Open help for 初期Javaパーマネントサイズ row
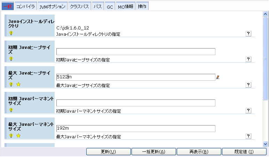269x157 pixels. tap(248, 110)
